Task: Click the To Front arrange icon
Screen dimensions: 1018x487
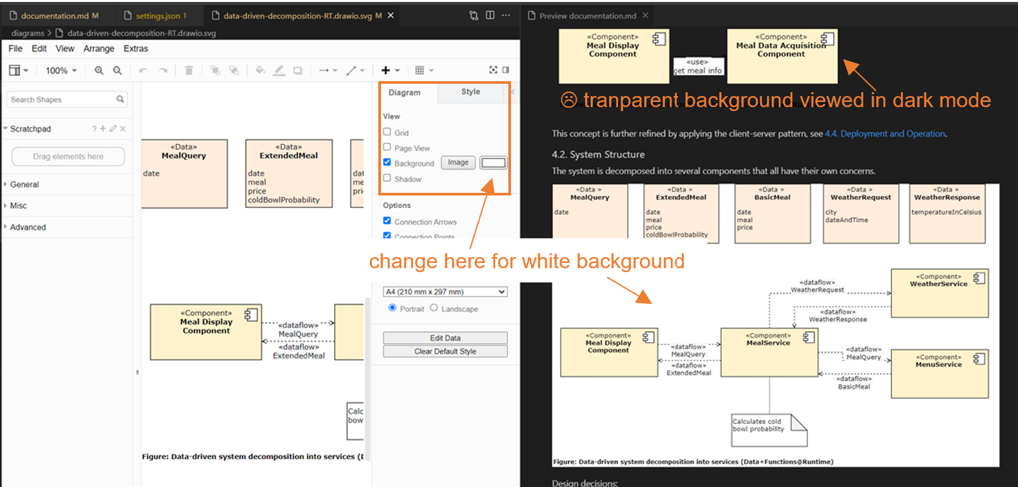Action: [x=215, y=70]
